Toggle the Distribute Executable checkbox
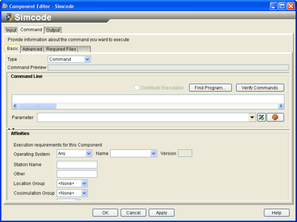 [x=137, y=88]
